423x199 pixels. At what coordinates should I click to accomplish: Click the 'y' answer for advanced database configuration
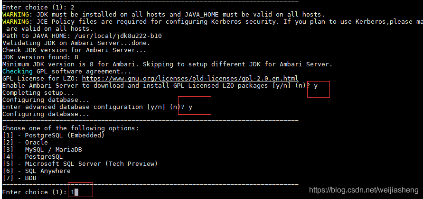(190, 107)
